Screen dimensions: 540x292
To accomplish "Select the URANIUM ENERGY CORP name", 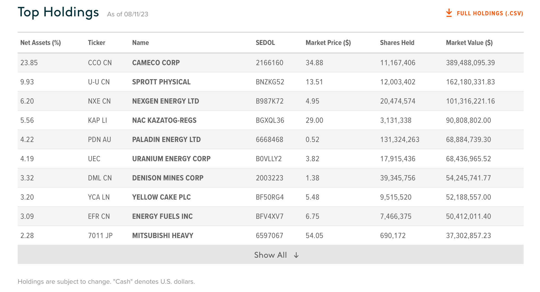I will (171, 159).
